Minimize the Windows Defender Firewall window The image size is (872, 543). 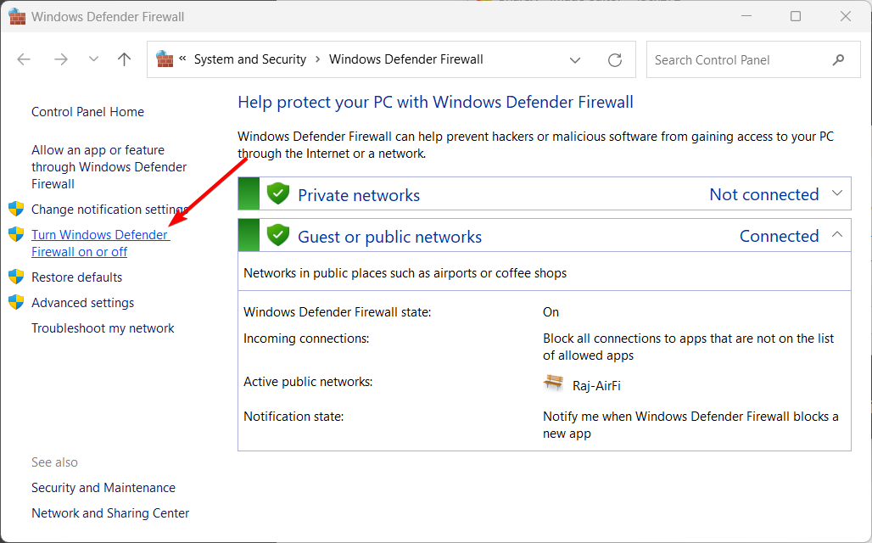click(x=746, y=16)
